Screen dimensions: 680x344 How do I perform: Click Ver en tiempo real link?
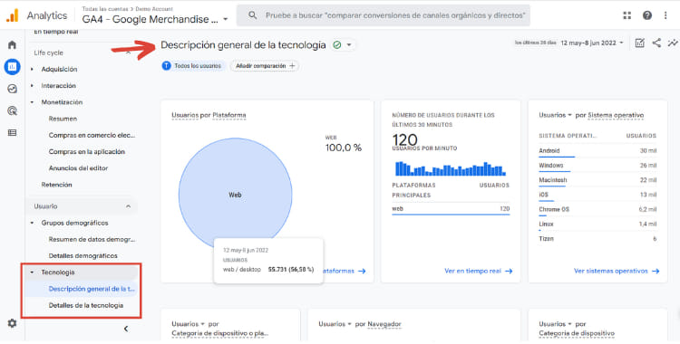478,272
